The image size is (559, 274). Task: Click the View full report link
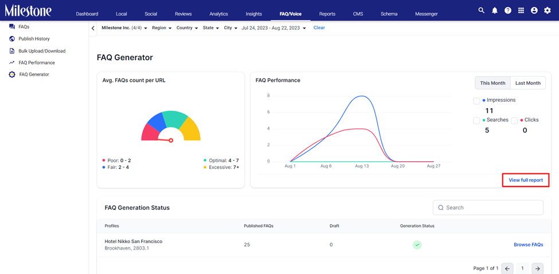click(526, 180)
